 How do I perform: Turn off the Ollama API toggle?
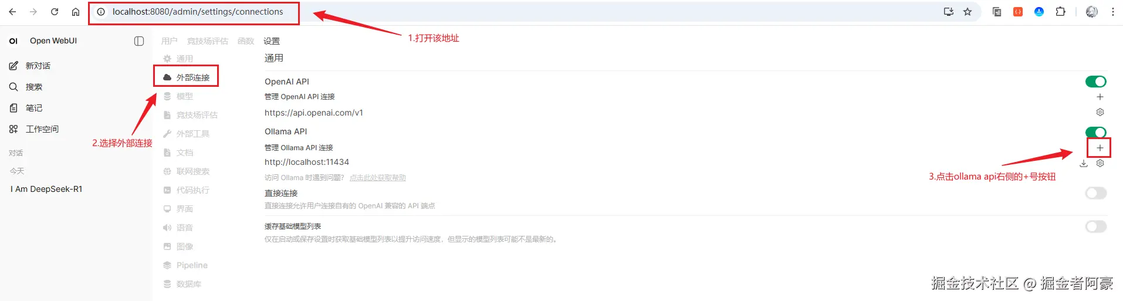[x=1095, y=132]
